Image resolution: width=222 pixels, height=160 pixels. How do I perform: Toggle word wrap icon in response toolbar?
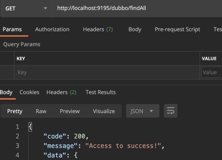[x=171, y=111]
